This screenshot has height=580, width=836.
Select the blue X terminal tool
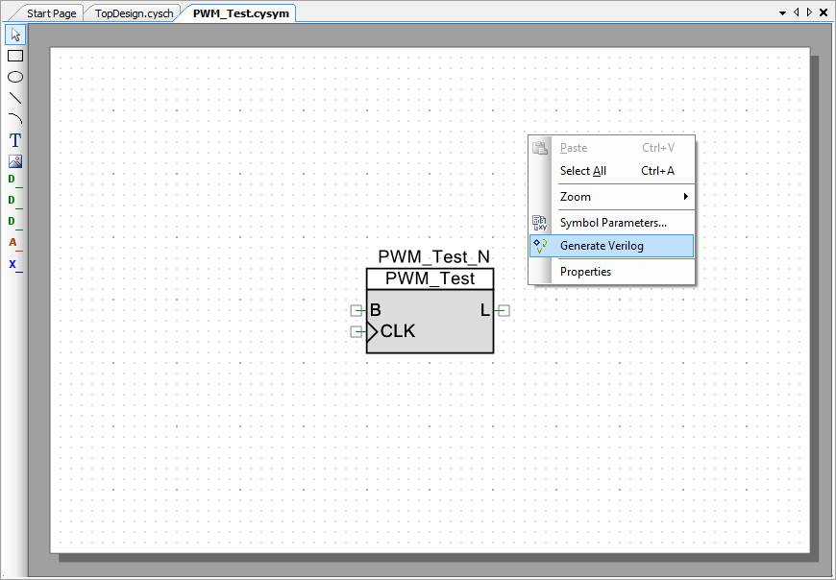tap(14, 264)
